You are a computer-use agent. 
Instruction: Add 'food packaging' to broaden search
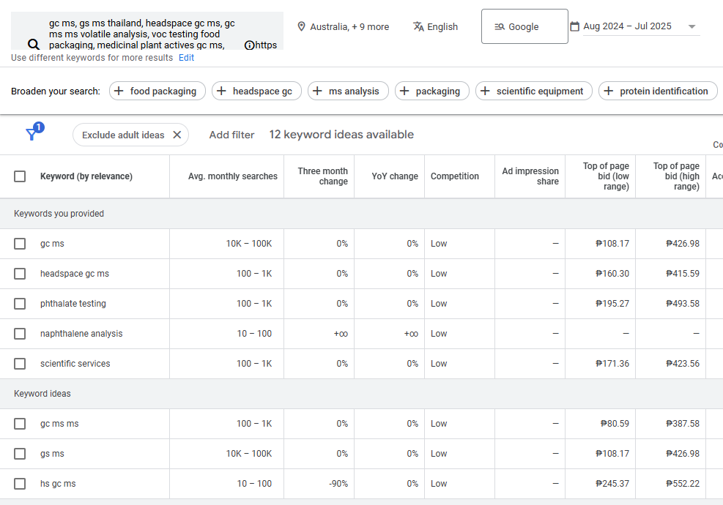(157, 91)
